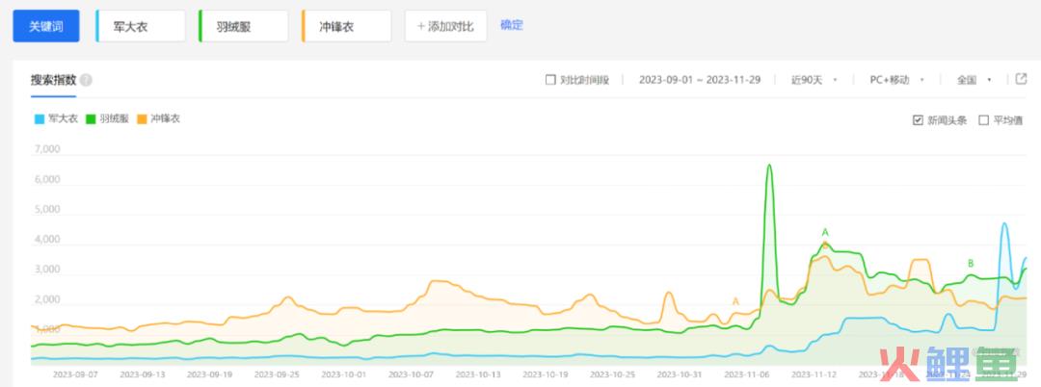This screenshot has height=387, width=1041.
Task: Click the green B news marker
Action: click(971, 263)
